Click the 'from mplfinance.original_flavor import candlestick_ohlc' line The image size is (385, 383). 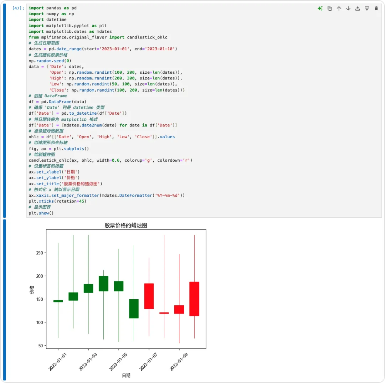(x=98, y=37)
